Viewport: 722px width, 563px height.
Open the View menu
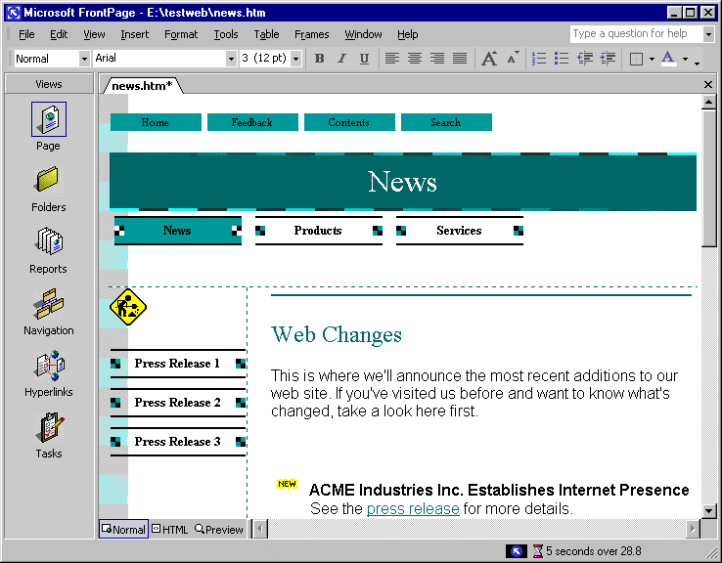tap(94, 34)
